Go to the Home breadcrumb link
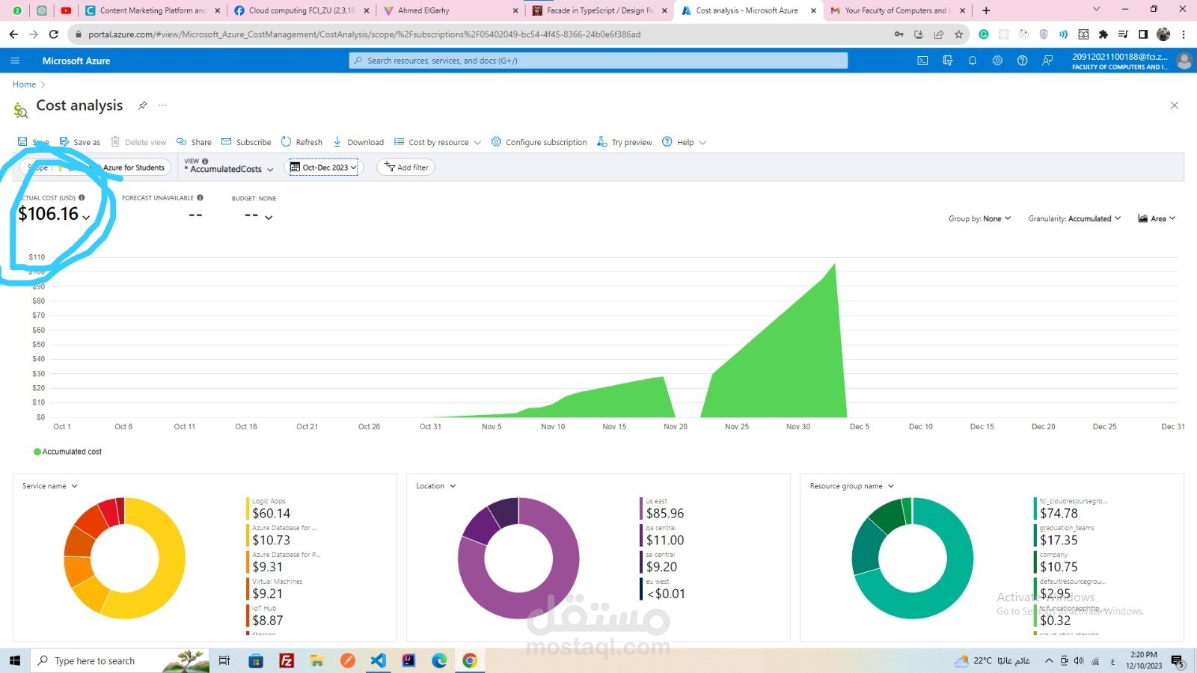This screenshot has width=1197, height=673. click(24, 84)
